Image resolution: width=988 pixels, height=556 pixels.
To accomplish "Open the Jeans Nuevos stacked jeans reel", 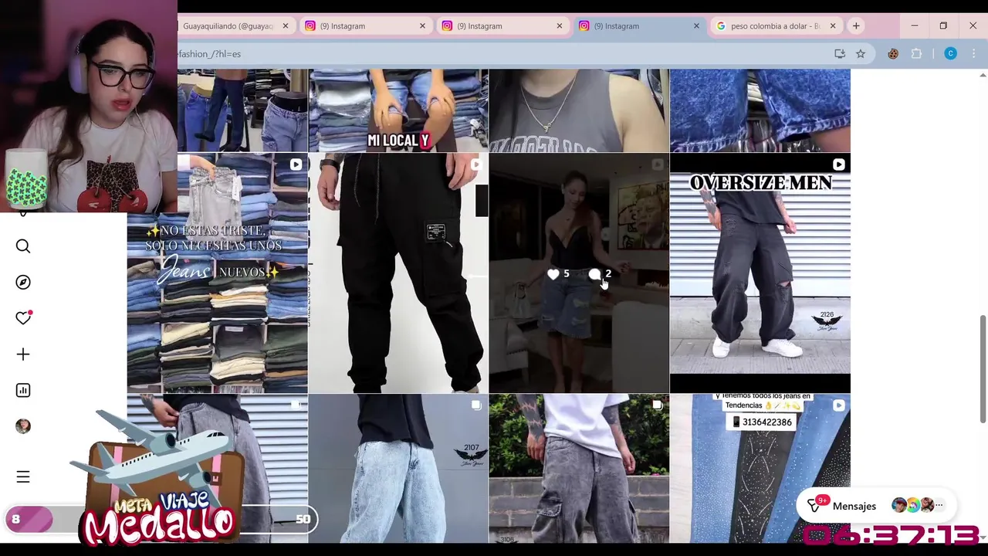I will point(217,273).
